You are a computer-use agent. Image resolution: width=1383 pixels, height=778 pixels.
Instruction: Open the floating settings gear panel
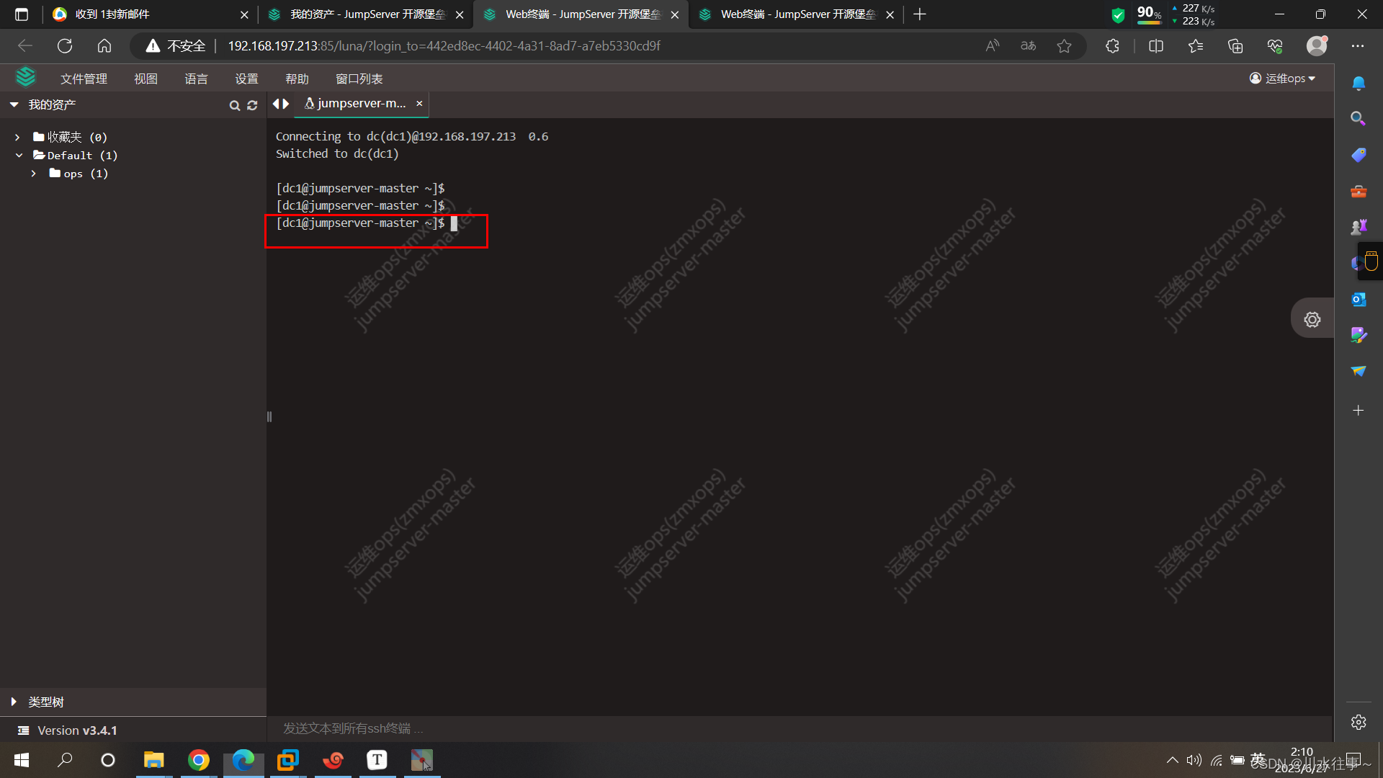click(1312, 319)
